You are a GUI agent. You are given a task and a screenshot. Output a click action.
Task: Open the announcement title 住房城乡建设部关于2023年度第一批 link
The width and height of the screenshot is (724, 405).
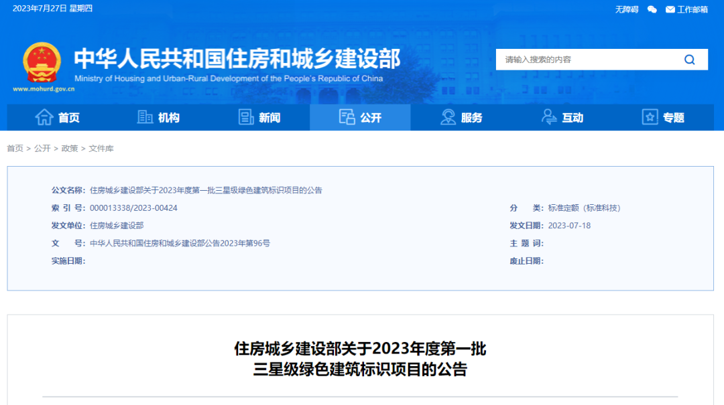click(361, 349)
